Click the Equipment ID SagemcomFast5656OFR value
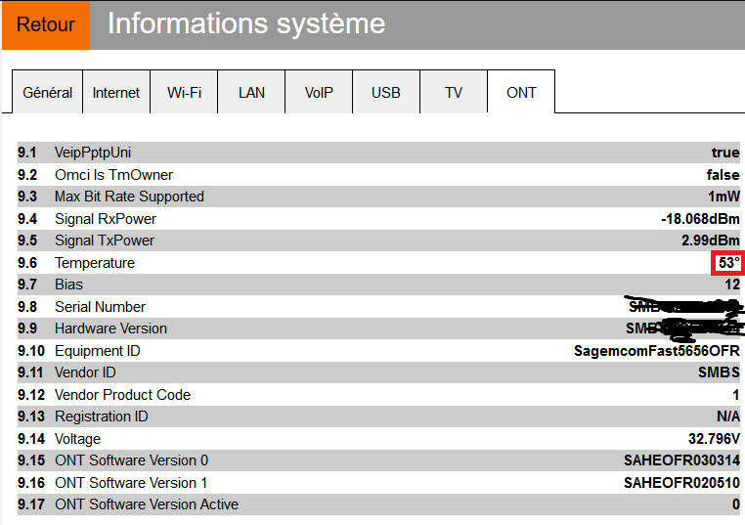The image size is (745, 525). pos(656,351)
